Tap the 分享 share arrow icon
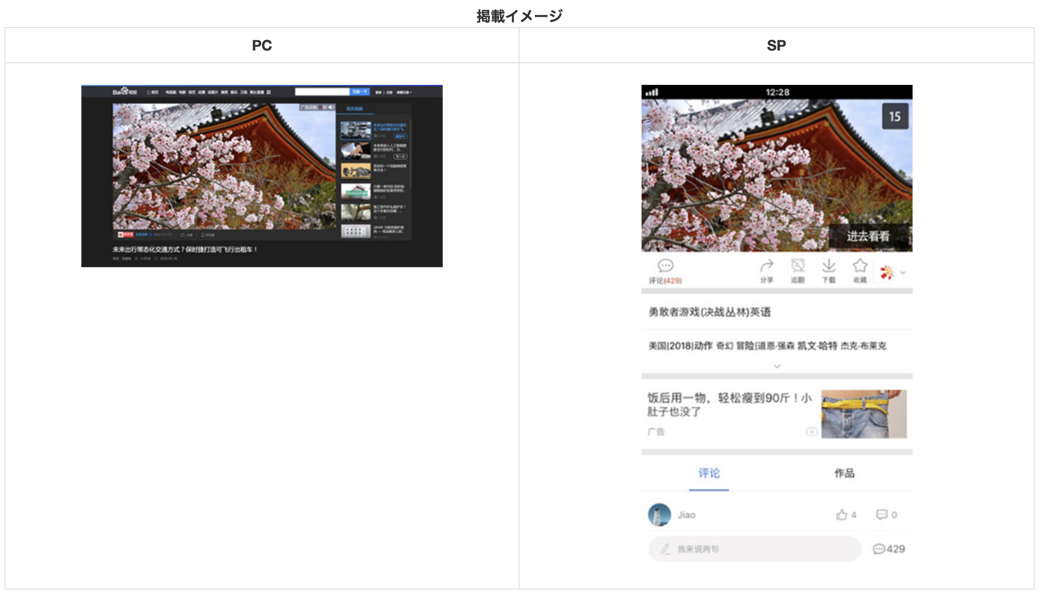The image size is (1040, 594). click(767, 266)
